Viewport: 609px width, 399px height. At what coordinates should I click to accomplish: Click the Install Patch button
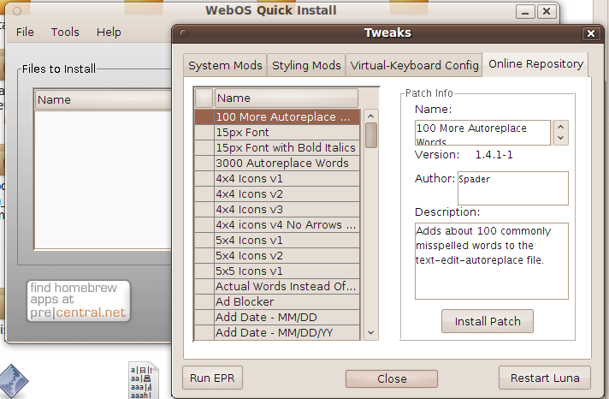click(x=488, y=321)
